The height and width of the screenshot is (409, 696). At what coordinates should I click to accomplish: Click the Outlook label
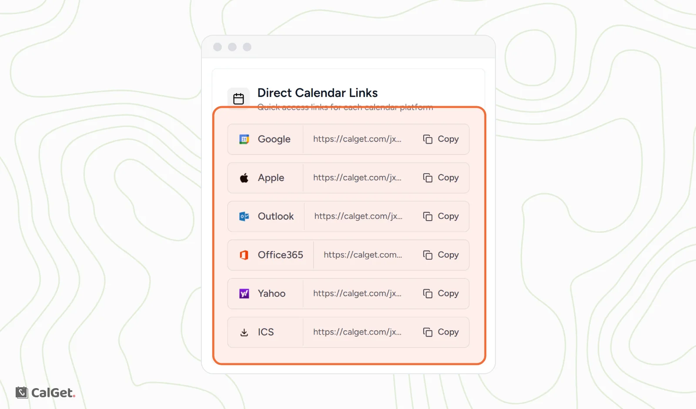pos(276,216)
